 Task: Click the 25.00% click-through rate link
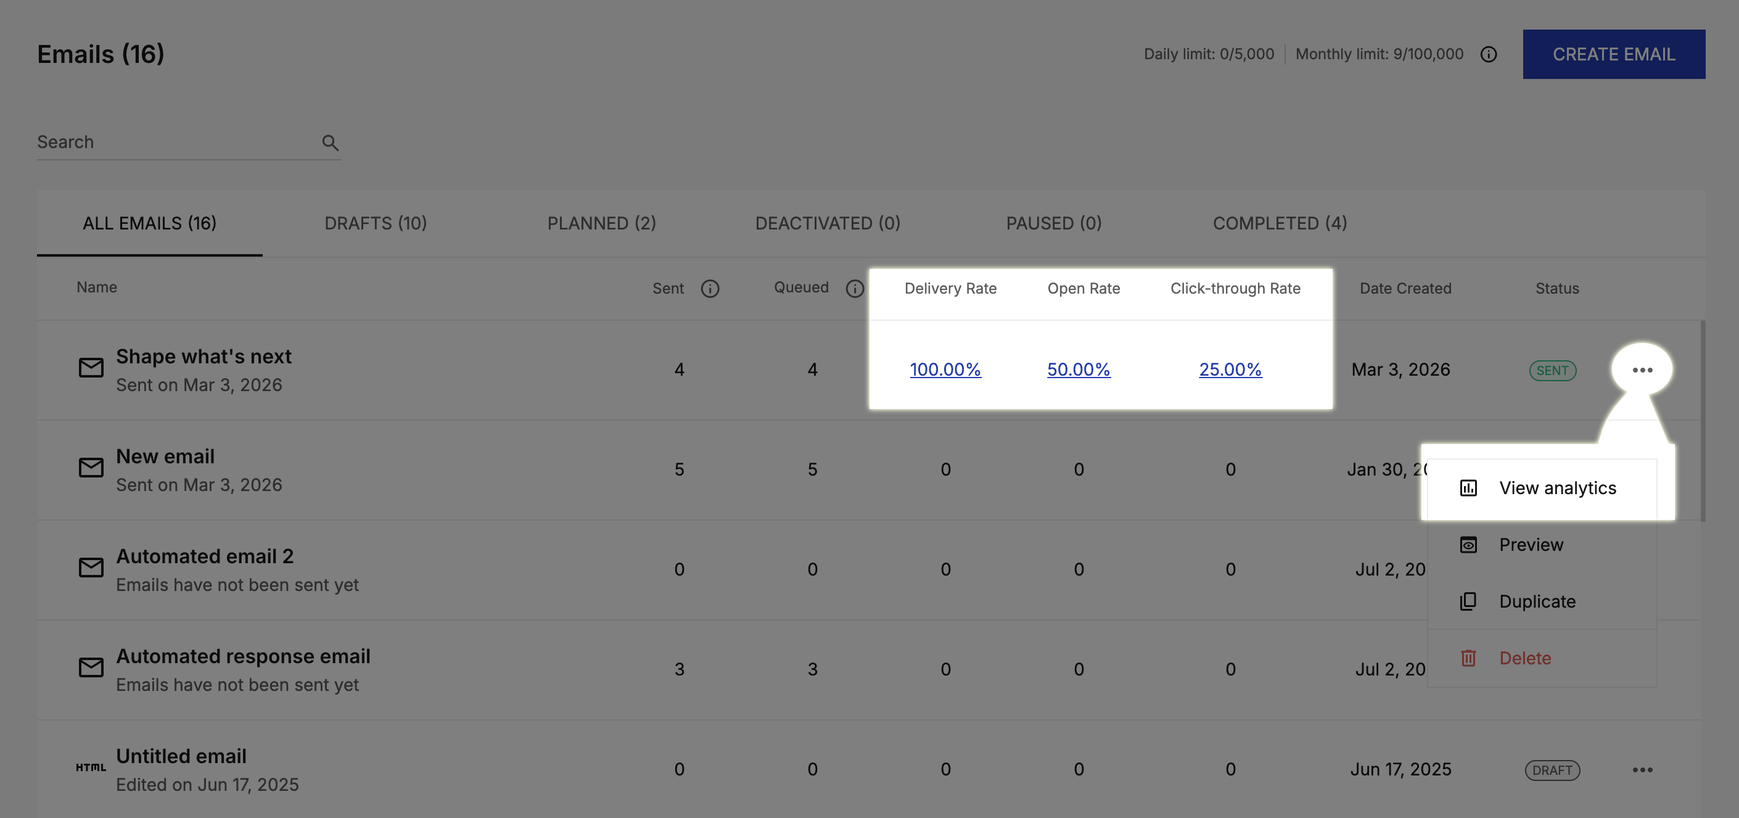1229,370
